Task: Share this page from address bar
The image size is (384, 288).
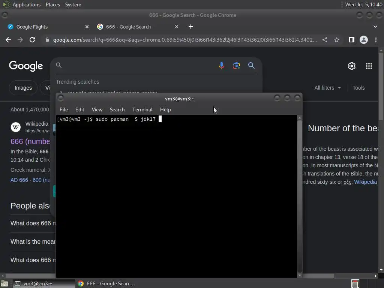Action: (325, 40)
